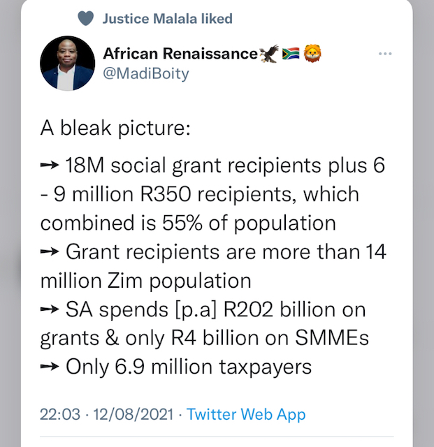Click the arrow before '18M social grant recipients'
Screen dimensions: 434x447
click(x=50, y=167)
